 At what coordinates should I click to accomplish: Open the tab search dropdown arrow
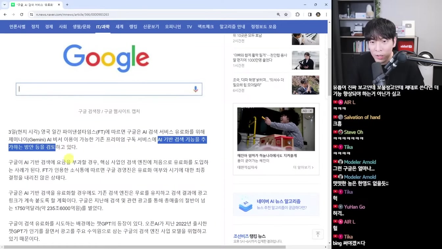5,5
